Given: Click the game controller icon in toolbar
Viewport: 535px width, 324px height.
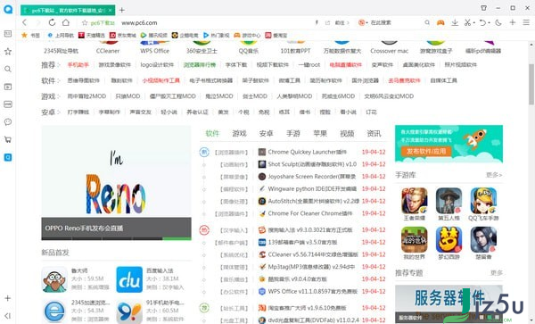Looking at the screenshot, I should 440,22.
